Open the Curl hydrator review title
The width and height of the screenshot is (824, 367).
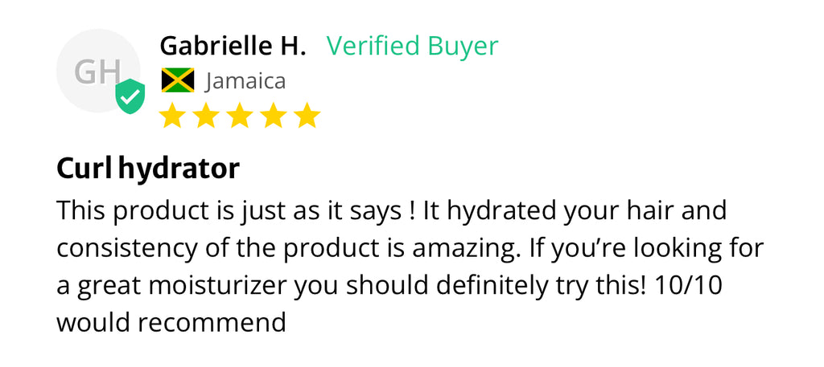[x=148, y=169]
